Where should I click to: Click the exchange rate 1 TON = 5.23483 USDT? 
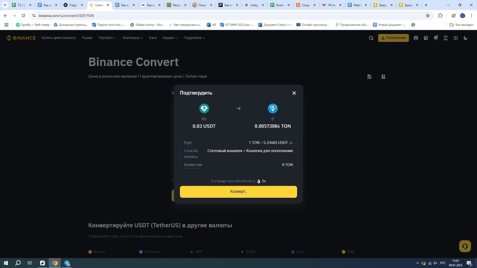pyautogui.click(x=268, y=142)
